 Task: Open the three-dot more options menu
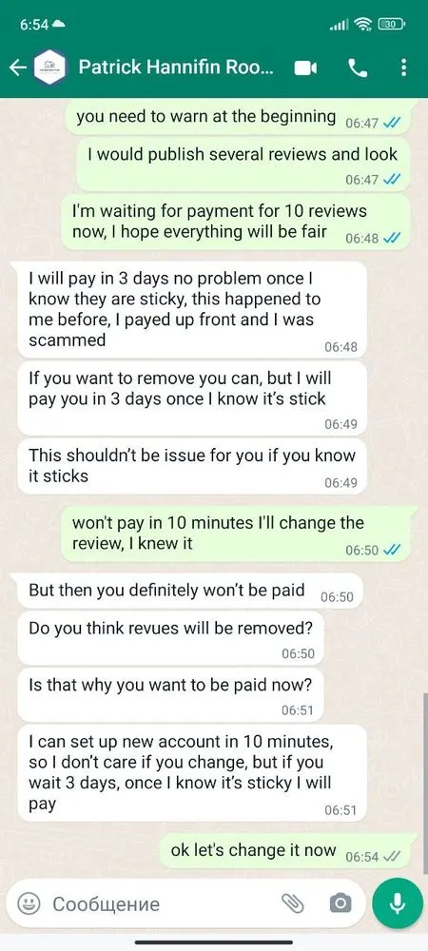tap(404, 68)
